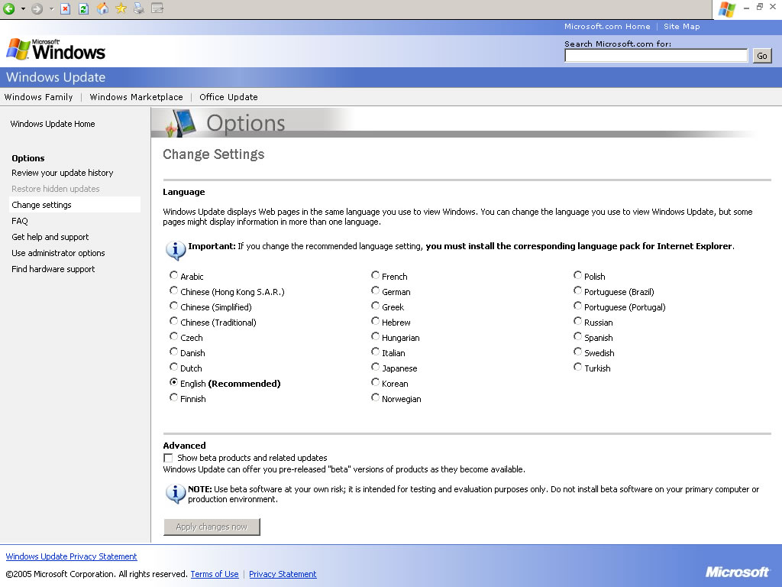
Task: Click the Microsoft logo in footer
Action: [737, 572]
